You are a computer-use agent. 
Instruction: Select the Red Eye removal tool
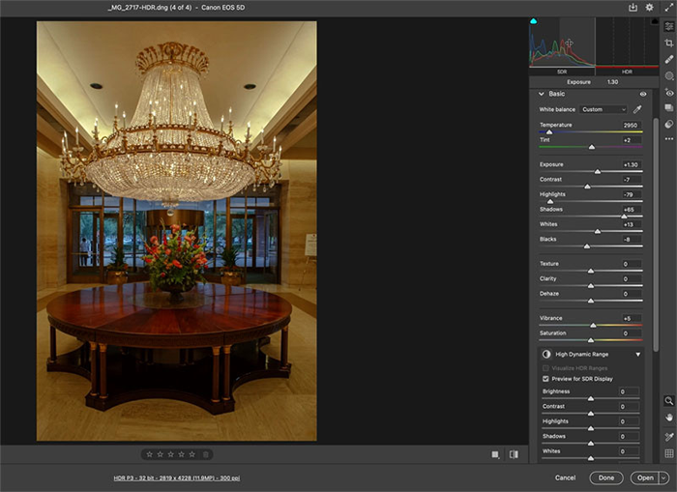[x=669, y=92]
